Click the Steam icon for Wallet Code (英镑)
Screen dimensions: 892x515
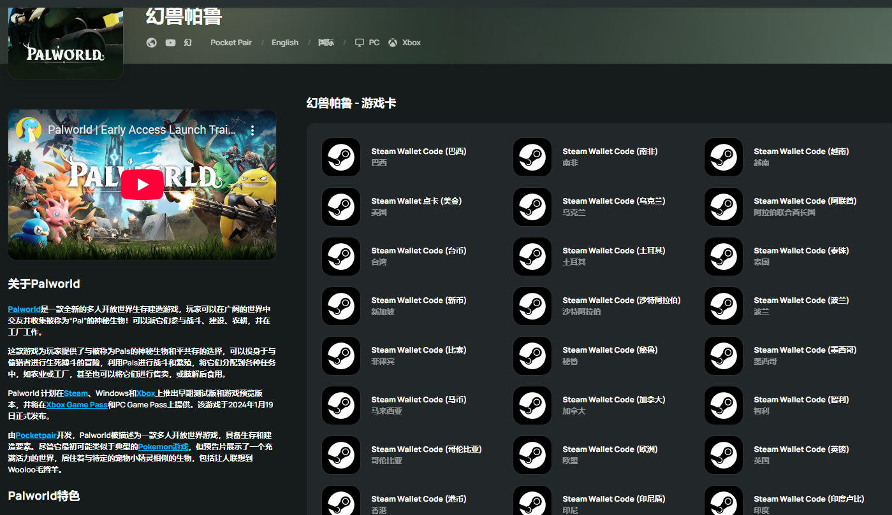point(724,455)
